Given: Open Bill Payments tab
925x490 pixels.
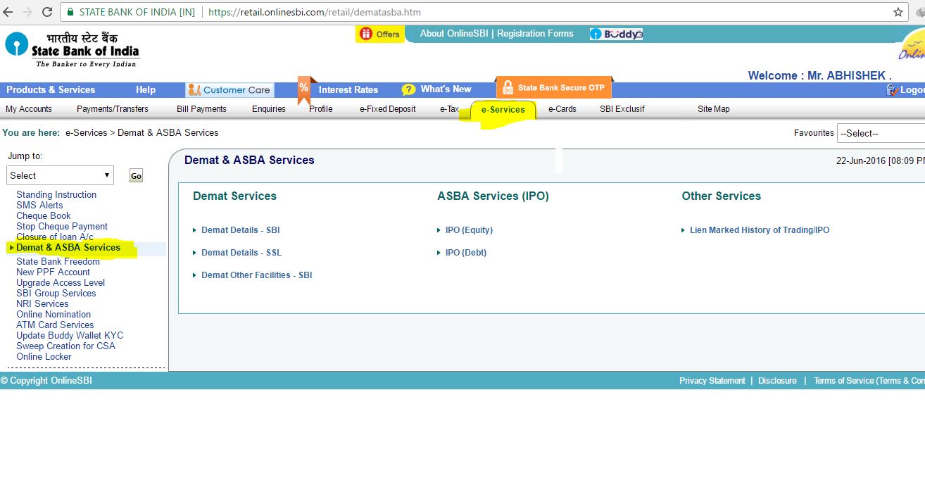Looking at the screenshot, I should (x=201, y=109).
